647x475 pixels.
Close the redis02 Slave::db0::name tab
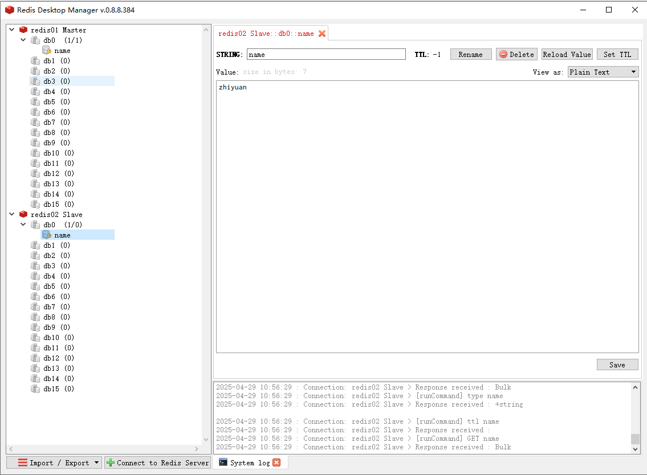[x=322, y=34]
